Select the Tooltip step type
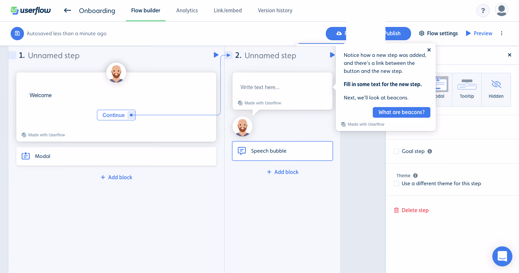 (x=467, y=89)
